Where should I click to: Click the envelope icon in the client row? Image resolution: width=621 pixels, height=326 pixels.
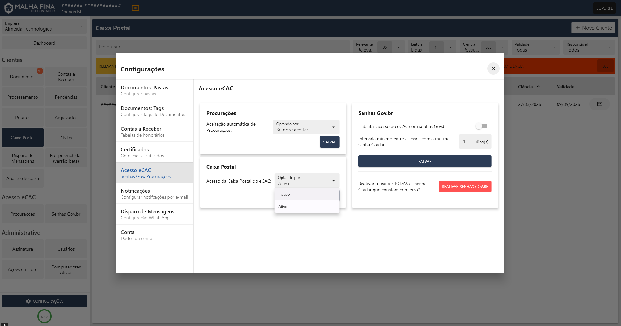599,104
